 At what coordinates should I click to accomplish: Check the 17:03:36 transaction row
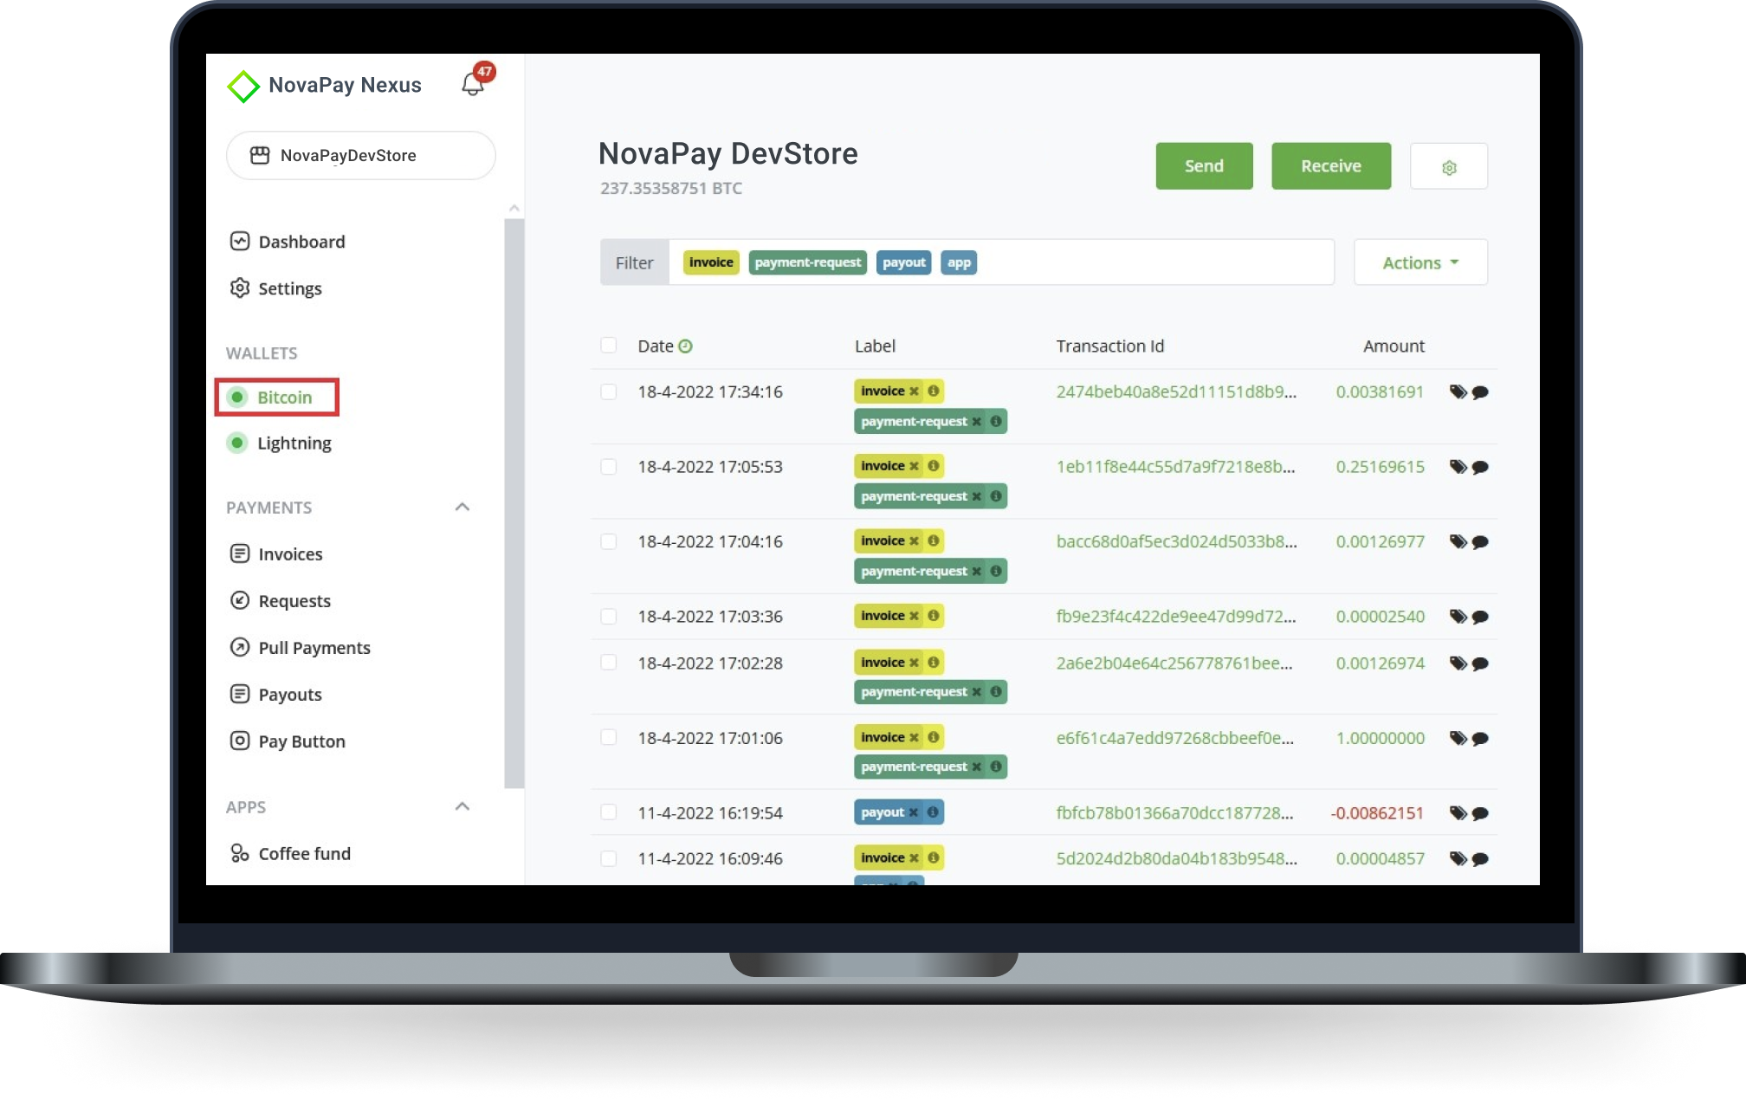click(x=609, y=617)
